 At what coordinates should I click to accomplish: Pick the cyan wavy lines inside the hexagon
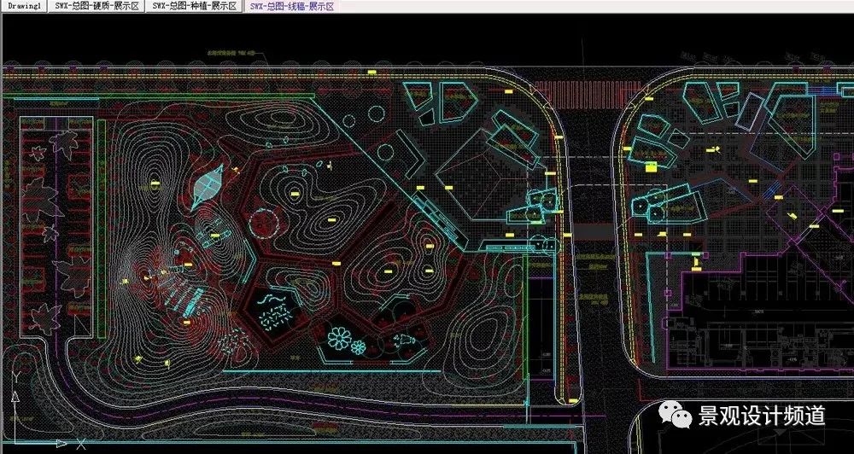click(x=272, y=300)
